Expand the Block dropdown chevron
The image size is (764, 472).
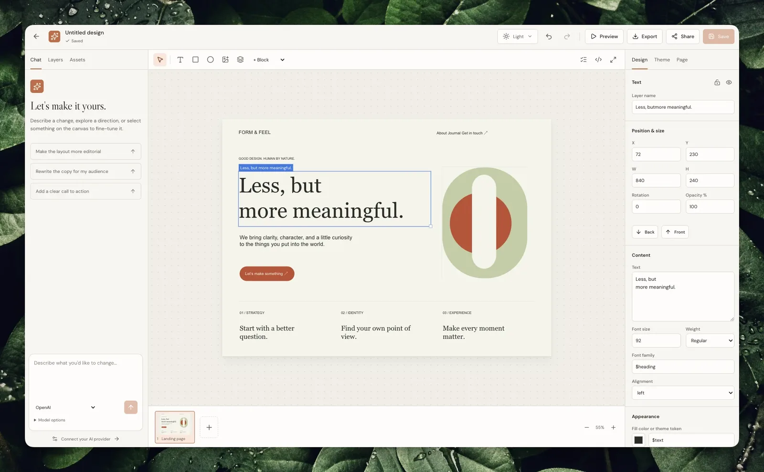[282, 60]
